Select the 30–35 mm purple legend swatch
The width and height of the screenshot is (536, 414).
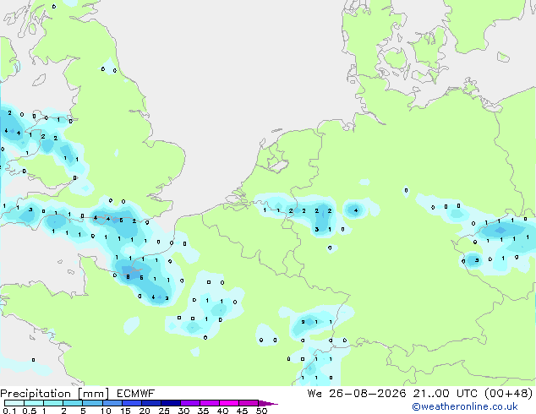(x=189, y=403)
